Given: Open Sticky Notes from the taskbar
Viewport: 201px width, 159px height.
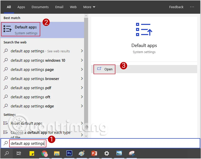Looking at the screenshot, I should [x=32, y=153].
